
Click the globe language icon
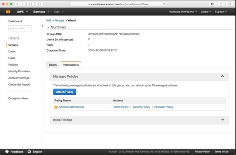coord(29,152)
